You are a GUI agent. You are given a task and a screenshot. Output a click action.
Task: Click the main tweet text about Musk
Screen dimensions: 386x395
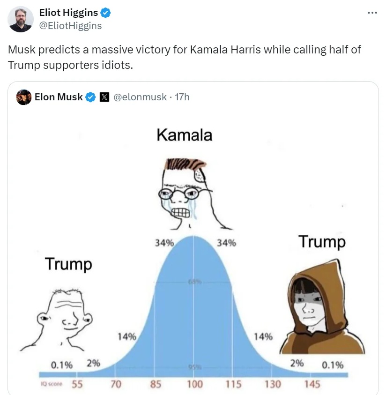tap(184, 57)
